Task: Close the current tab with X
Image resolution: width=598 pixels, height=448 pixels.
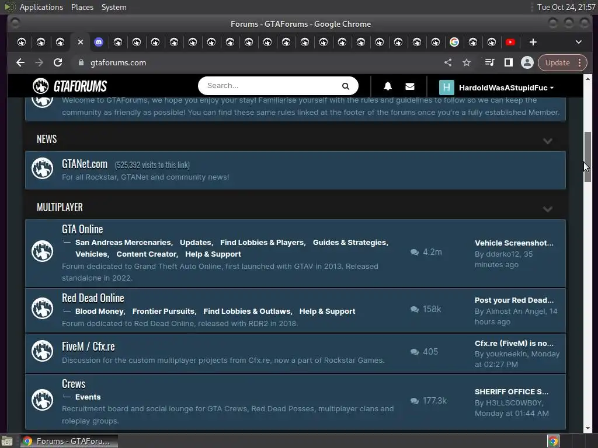Action: coord(81,42)
